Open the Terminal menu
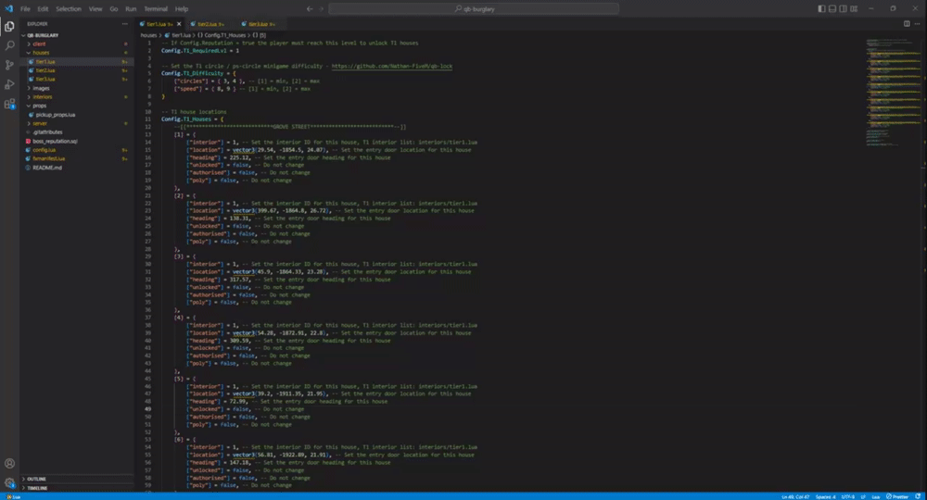Image resolution: width=927 pixels, height=500 pixels. (x=155, y=8)
